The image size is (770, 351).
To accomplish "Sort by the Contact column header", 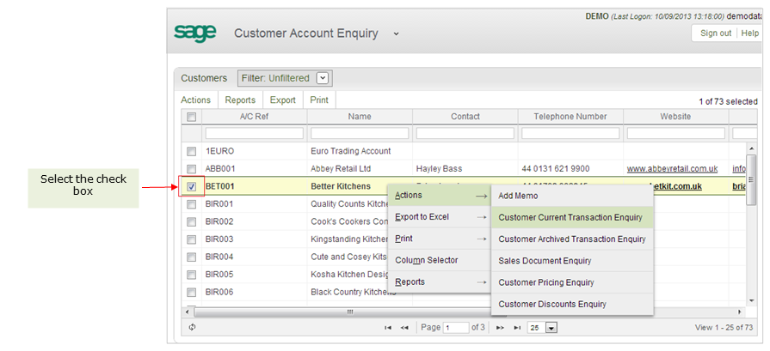I will [x=465, y=117].
